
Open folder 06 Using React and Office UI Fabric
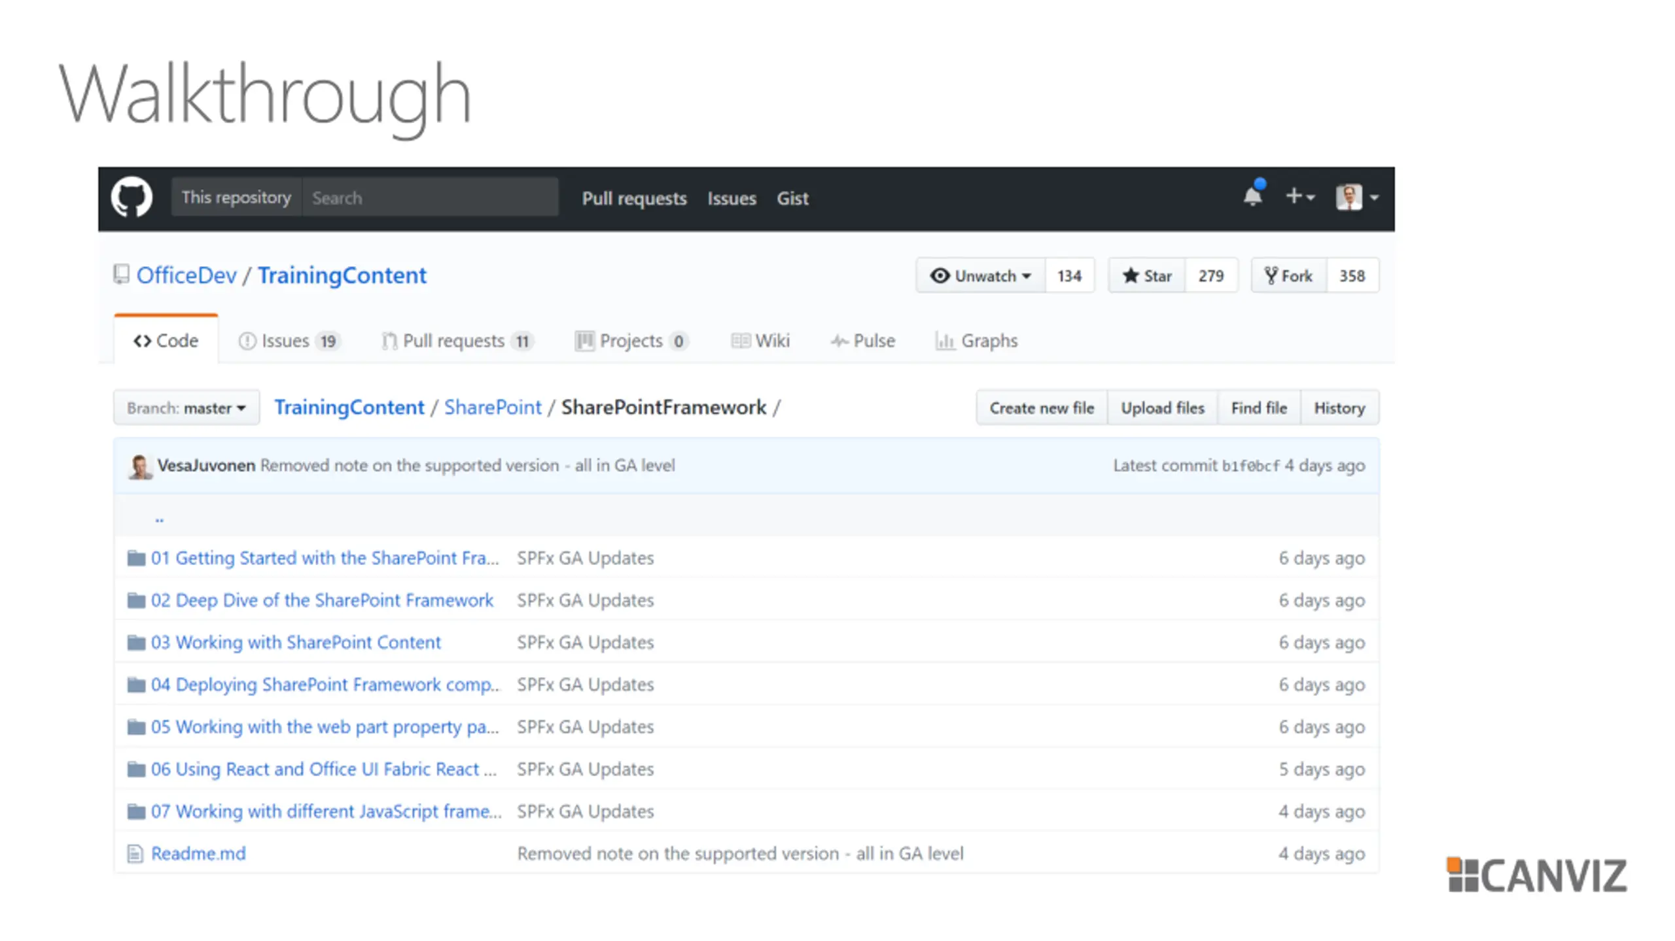(324, 769)
